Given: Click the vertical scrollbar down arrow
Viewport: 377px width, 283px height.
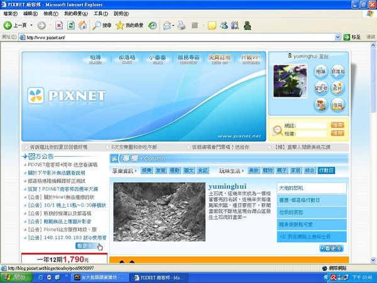Looking at the screenshot, I should pyautogui.click(x=373, y=260).
